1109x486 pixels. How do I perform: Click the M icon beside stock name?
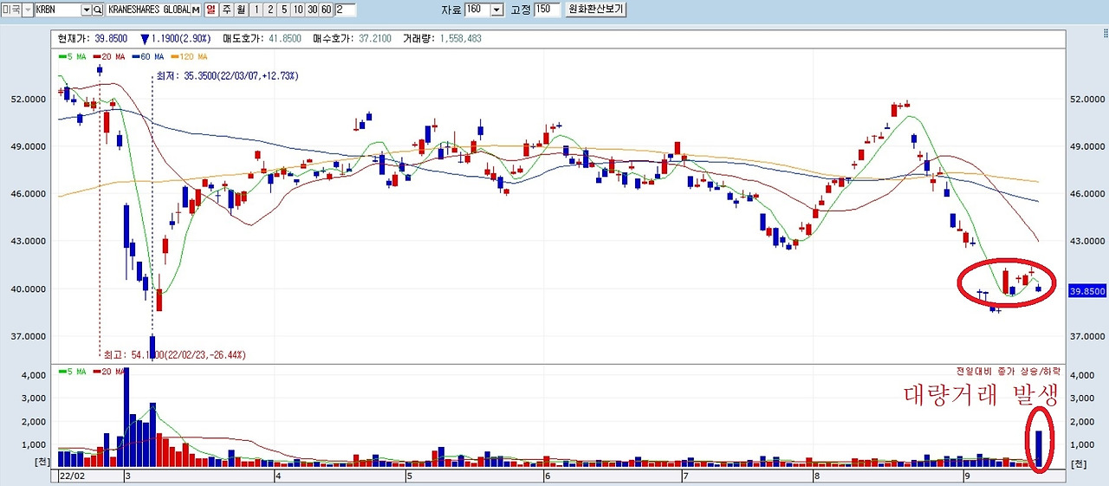(x=195, y=10)
